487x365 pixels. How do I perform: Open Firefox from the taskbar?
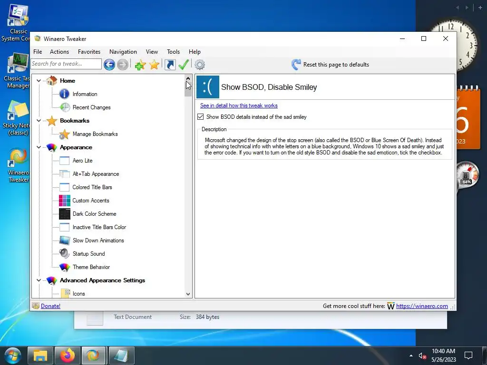(68, 355)
